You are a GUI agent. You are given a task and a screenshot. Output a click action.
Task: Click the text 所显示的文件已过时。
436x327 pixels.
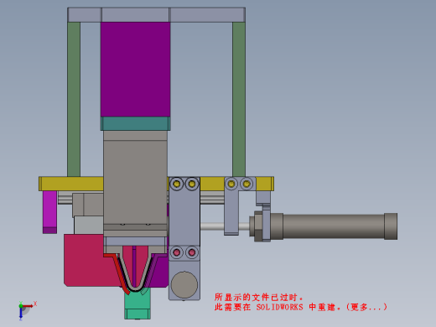tap(259, 297)
